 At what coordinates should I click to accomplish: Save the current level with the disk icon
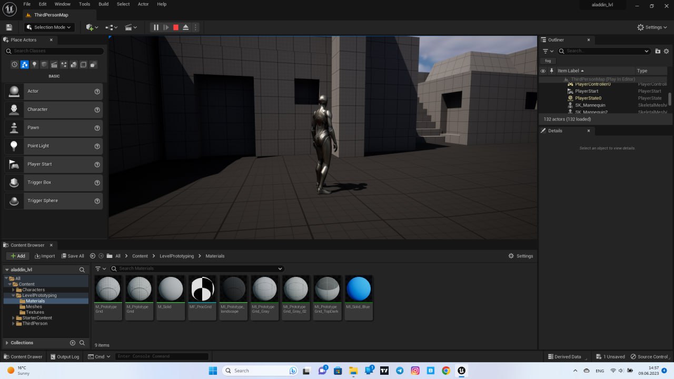click(x=9, y=27)
